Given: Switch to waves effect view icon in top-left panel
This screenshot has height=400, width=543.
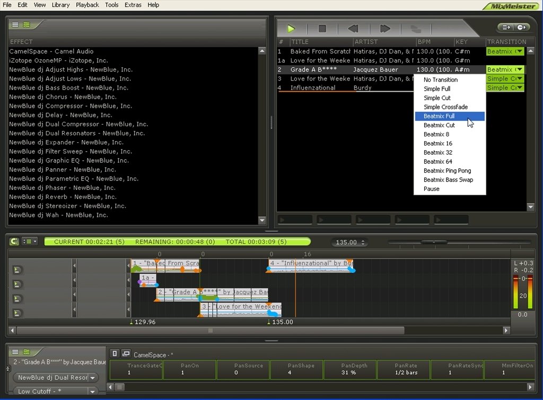Looking at the screenshot, I should pos(27,24).
